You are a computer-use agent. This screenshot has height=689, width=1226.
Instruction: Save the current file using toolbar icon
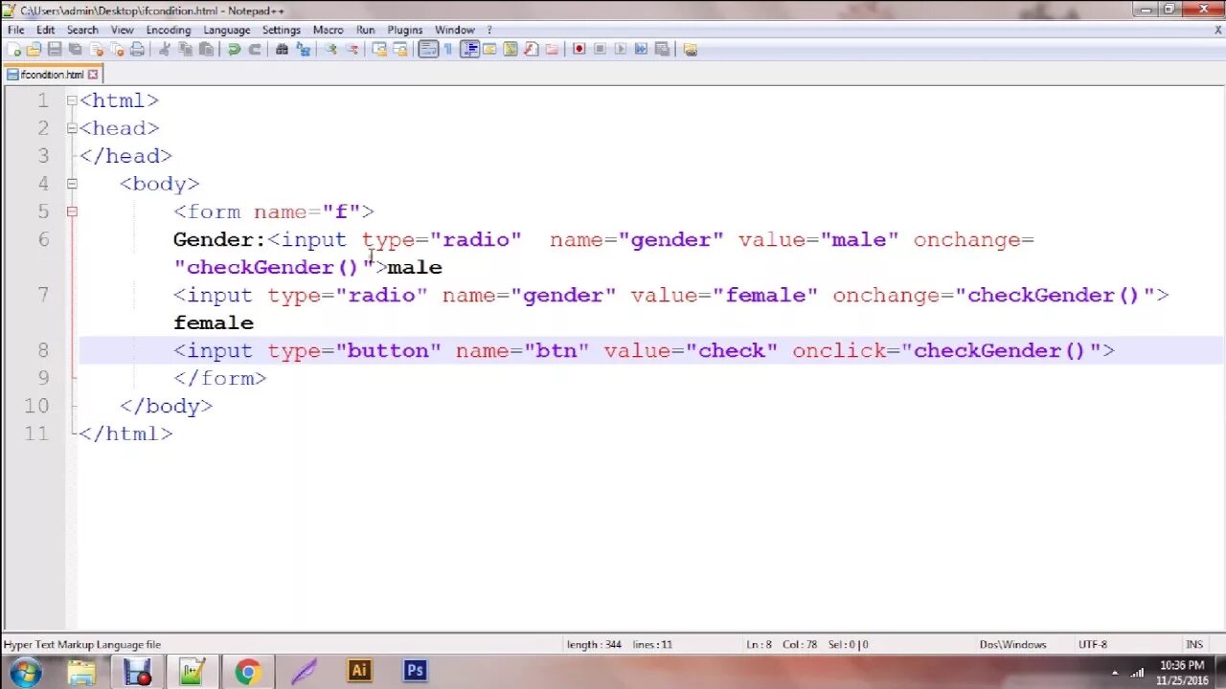[55, 50]
